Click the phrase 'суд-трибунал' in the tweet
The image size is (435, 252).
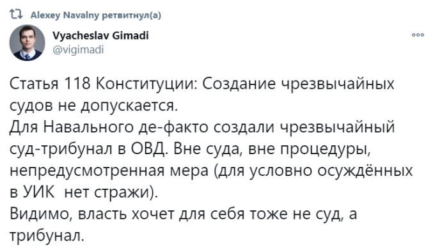point(61,149)
